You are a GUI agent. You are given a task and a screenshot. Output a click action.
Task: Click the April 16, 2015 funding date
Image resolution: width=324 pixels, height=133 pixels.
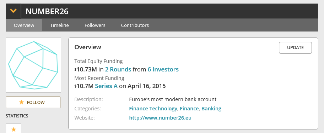(147, 86)
